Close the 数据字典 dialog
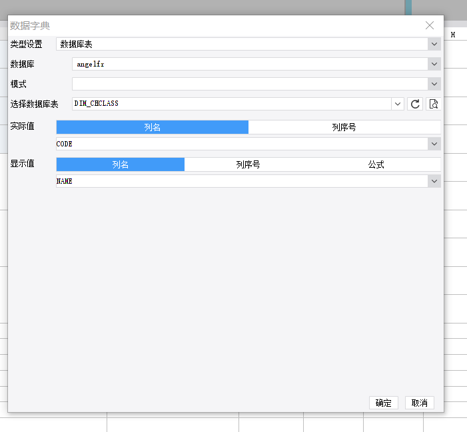 point(430,25)
